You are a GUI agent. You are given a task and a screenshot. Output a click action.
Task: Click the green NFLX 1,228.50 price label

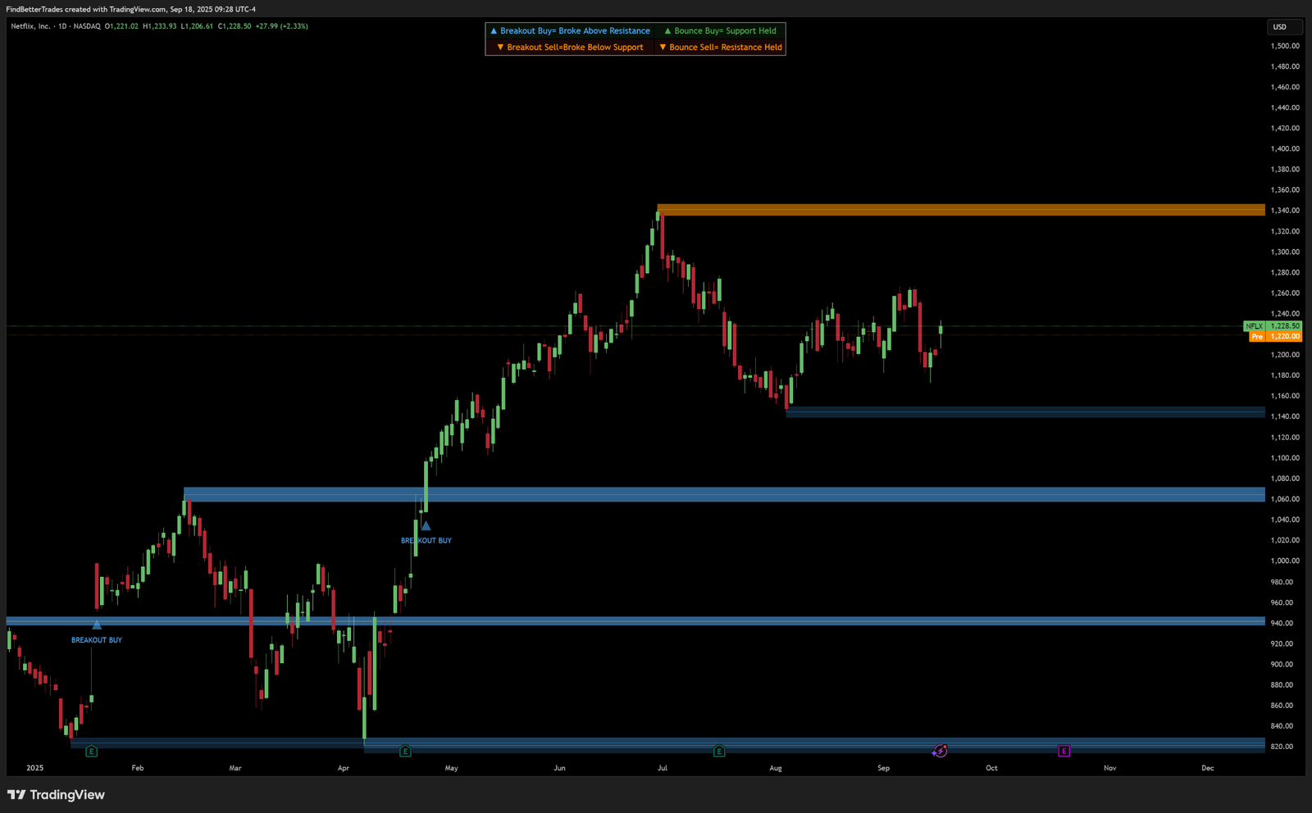click(x=1273, y=326)
